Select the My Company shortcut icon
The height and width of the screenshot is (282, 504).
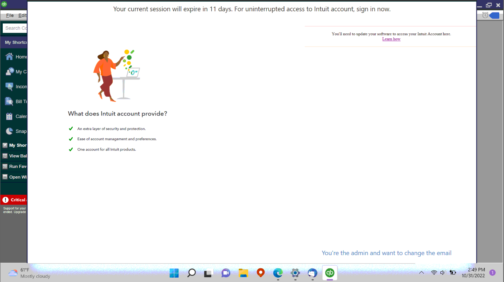9,71
